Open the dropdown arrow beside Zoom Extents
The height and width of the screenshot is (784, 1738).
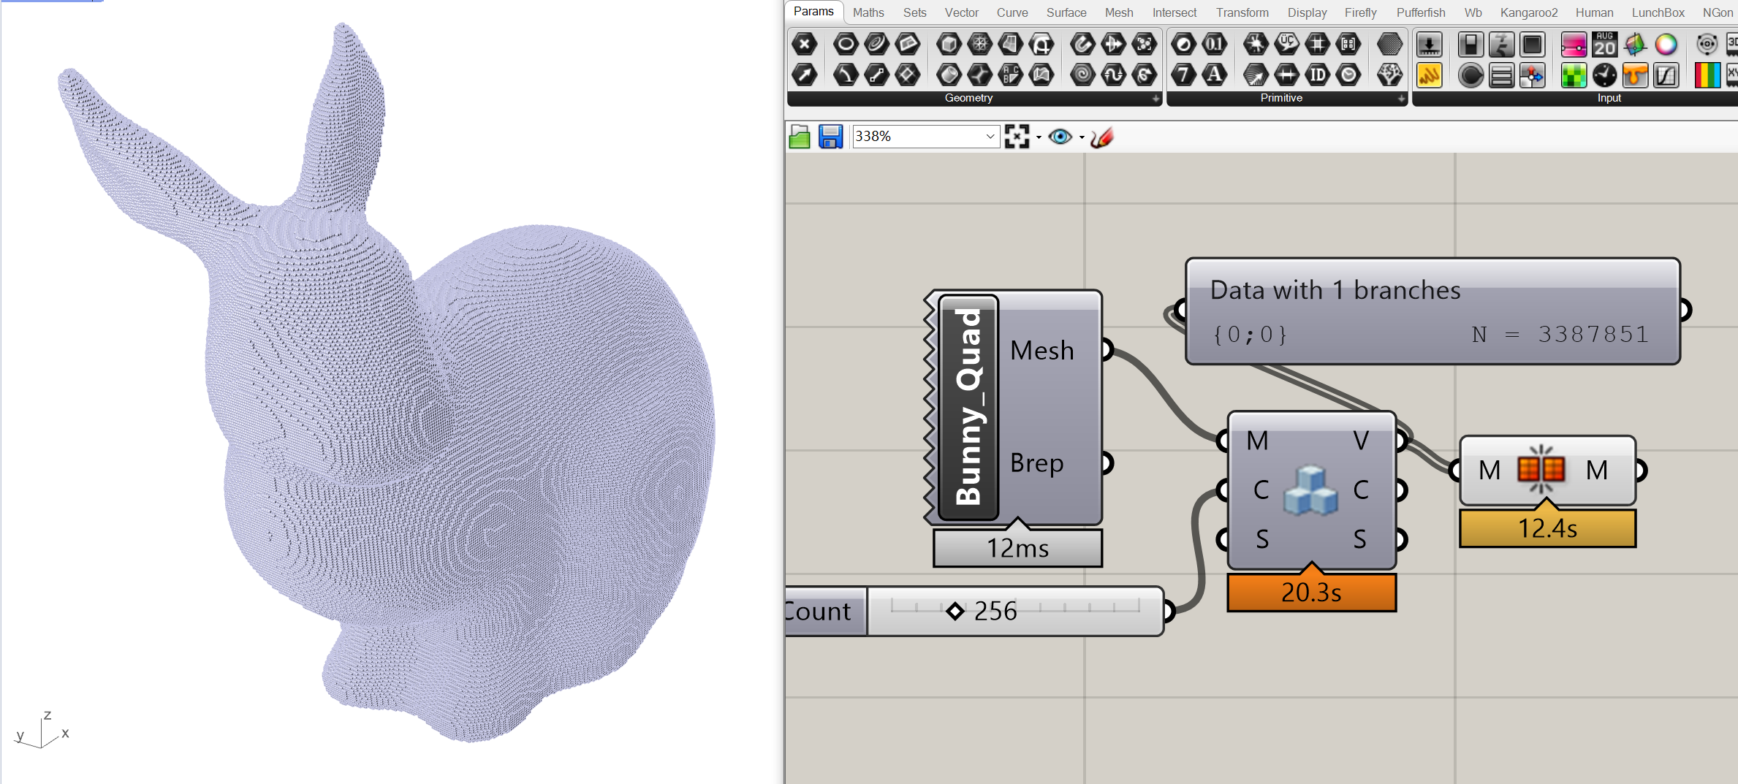[x=1039, y=137]
